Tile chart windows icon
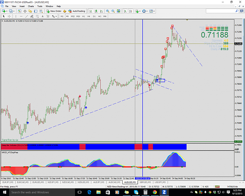Screen dimensions: 245x196 (x=118, y=11)
